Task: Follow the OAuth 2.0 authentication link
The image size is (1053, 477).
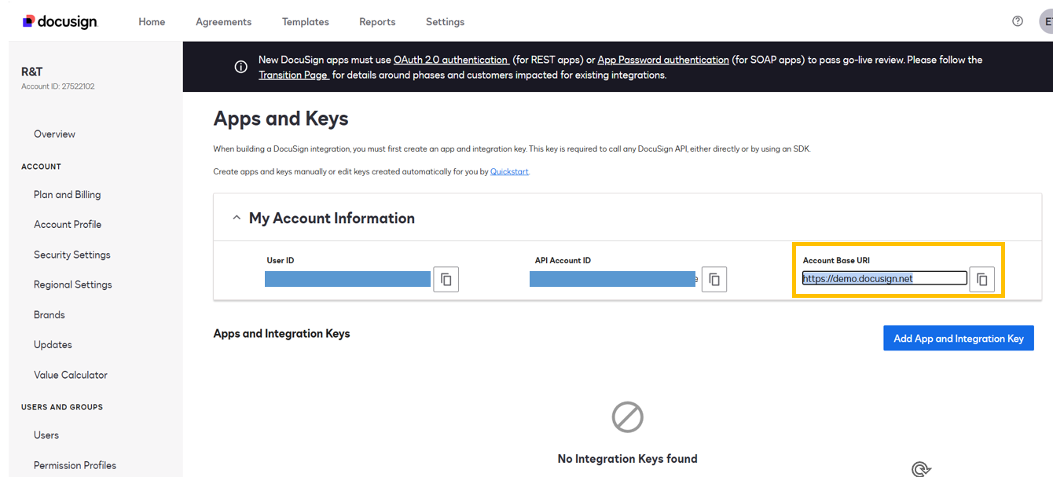Action: click(451, 60)
